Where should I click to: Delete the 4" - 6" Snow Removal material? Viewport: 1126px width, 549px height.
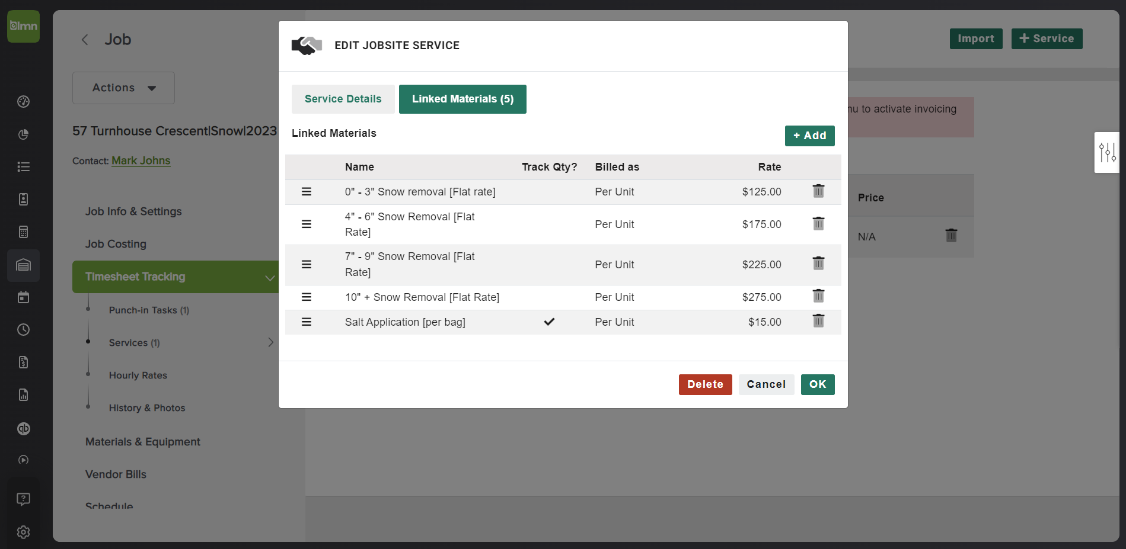[x=818, y=224]
